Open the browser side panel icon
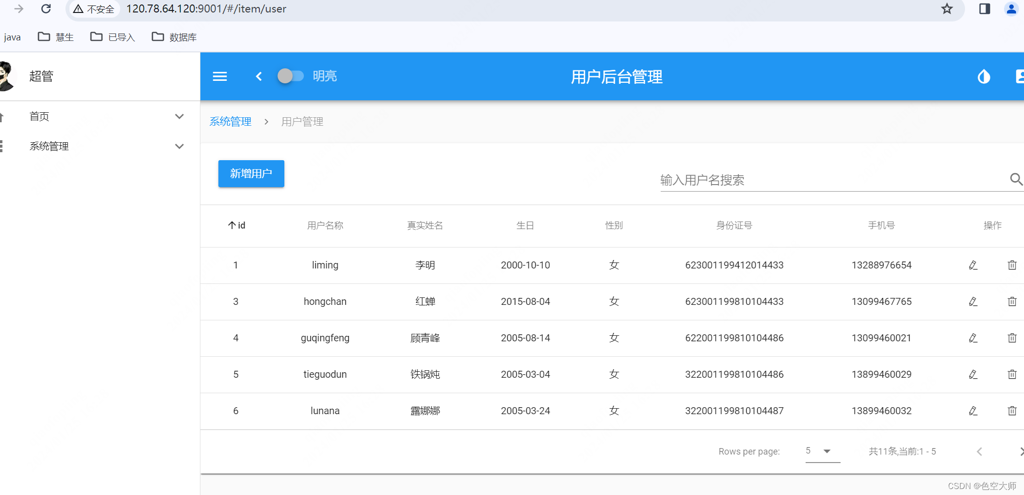Image resolution: width=1024 pixels, height=495 pixels. click(x=985, y=8)
